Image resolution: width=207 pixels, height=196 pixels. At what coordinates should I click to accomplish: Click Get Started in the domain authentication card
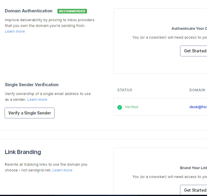(194, 51)
